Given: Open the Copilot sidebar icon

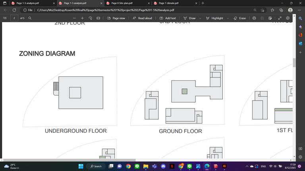Looking at the screenshot, I should coord(301,27).
